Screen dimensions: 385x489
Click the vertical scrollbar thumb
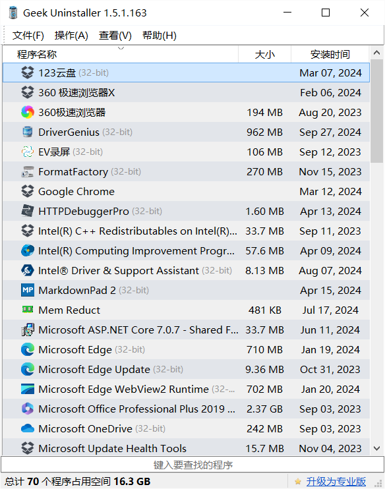click(x=376, y=111)
